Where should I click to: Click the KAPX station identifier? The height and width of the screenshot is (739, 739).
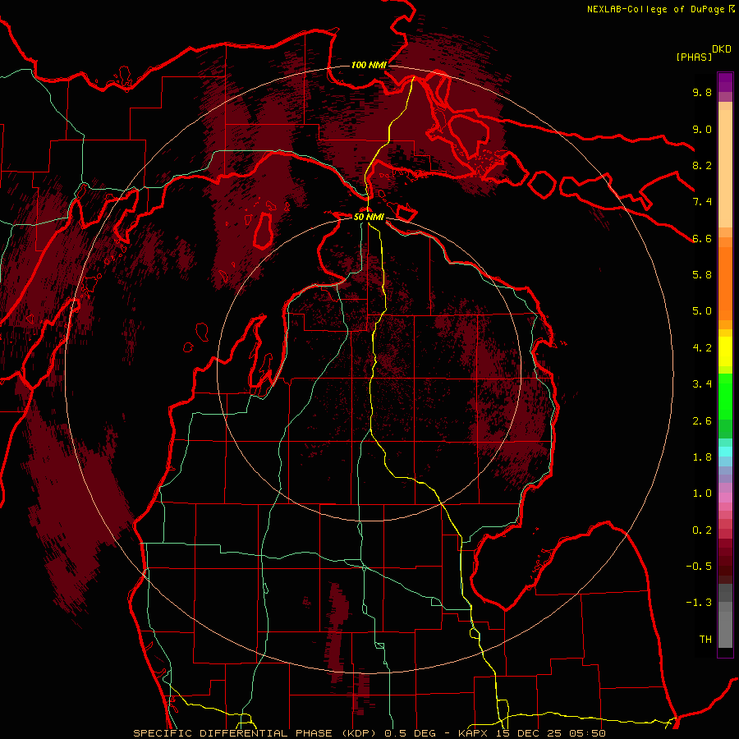click(x=473, y=733)
